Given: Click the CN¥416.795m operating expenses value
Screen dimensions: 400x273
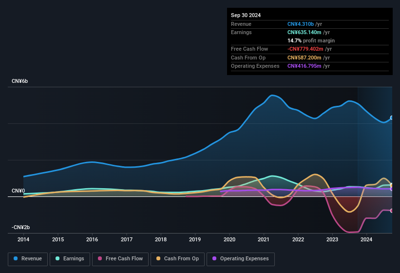Looking at the screenshot, I should point(305,66).
